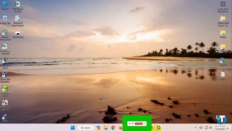
Task: Click 'Learn about this picture' desktop icon
Action: click(223, 7)
